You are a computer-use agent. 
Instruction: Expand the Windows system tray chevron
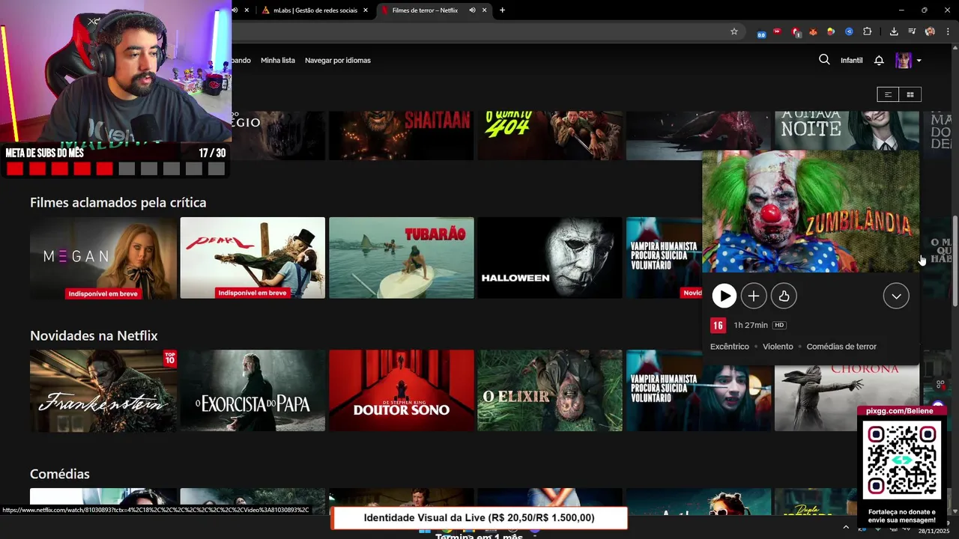(846, 527)
